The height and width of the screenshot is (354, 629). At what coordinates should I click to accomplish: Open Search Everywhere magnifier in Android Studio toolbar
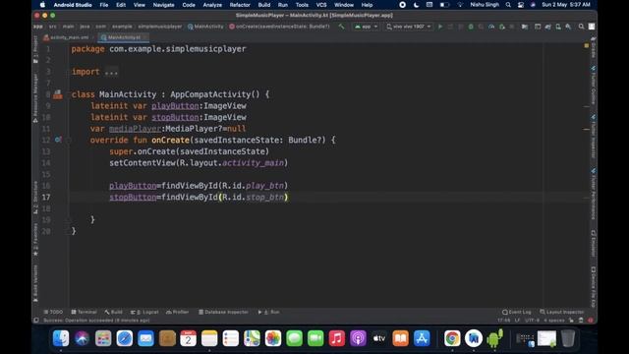pos(581,27)
